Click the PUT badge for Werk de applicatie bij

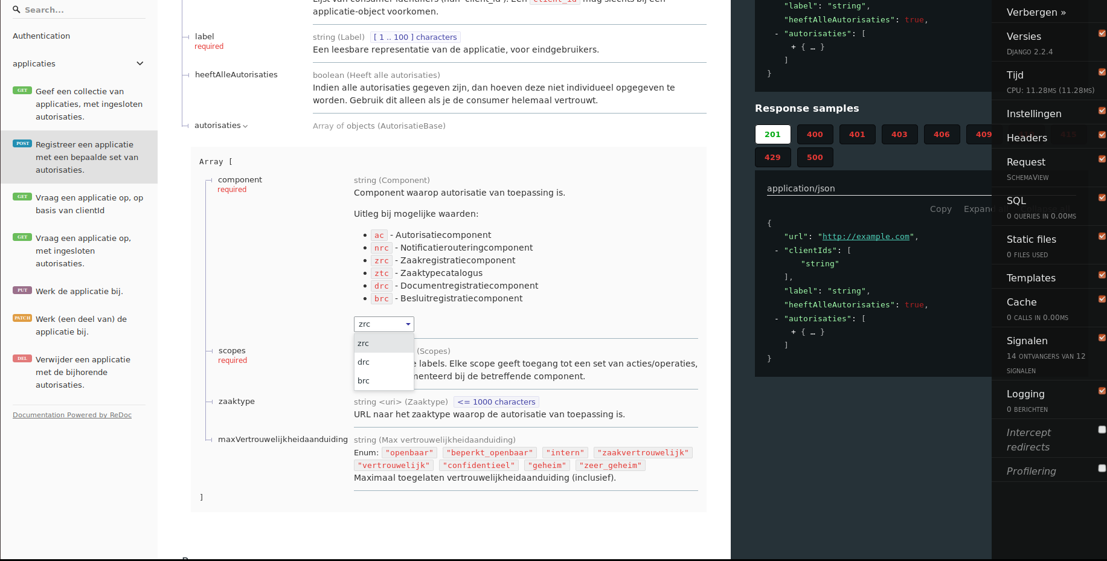[x=22, y=290]
